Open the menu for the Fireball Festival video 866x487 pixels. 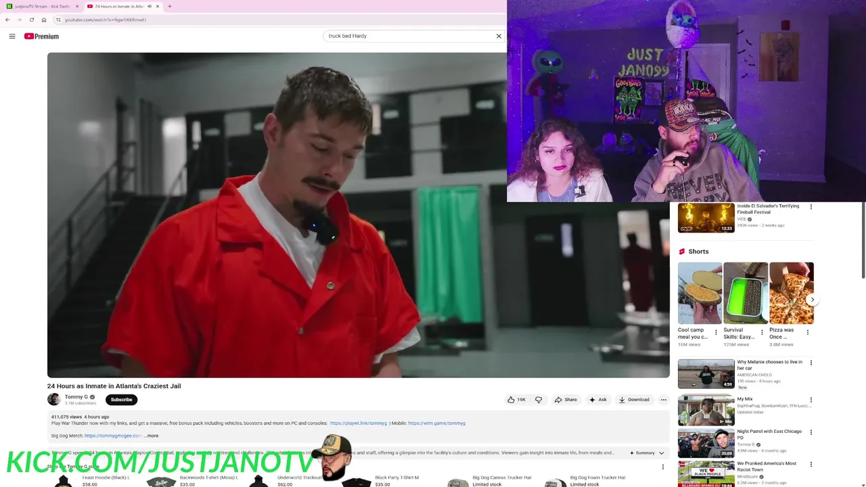tap(811, 207)
